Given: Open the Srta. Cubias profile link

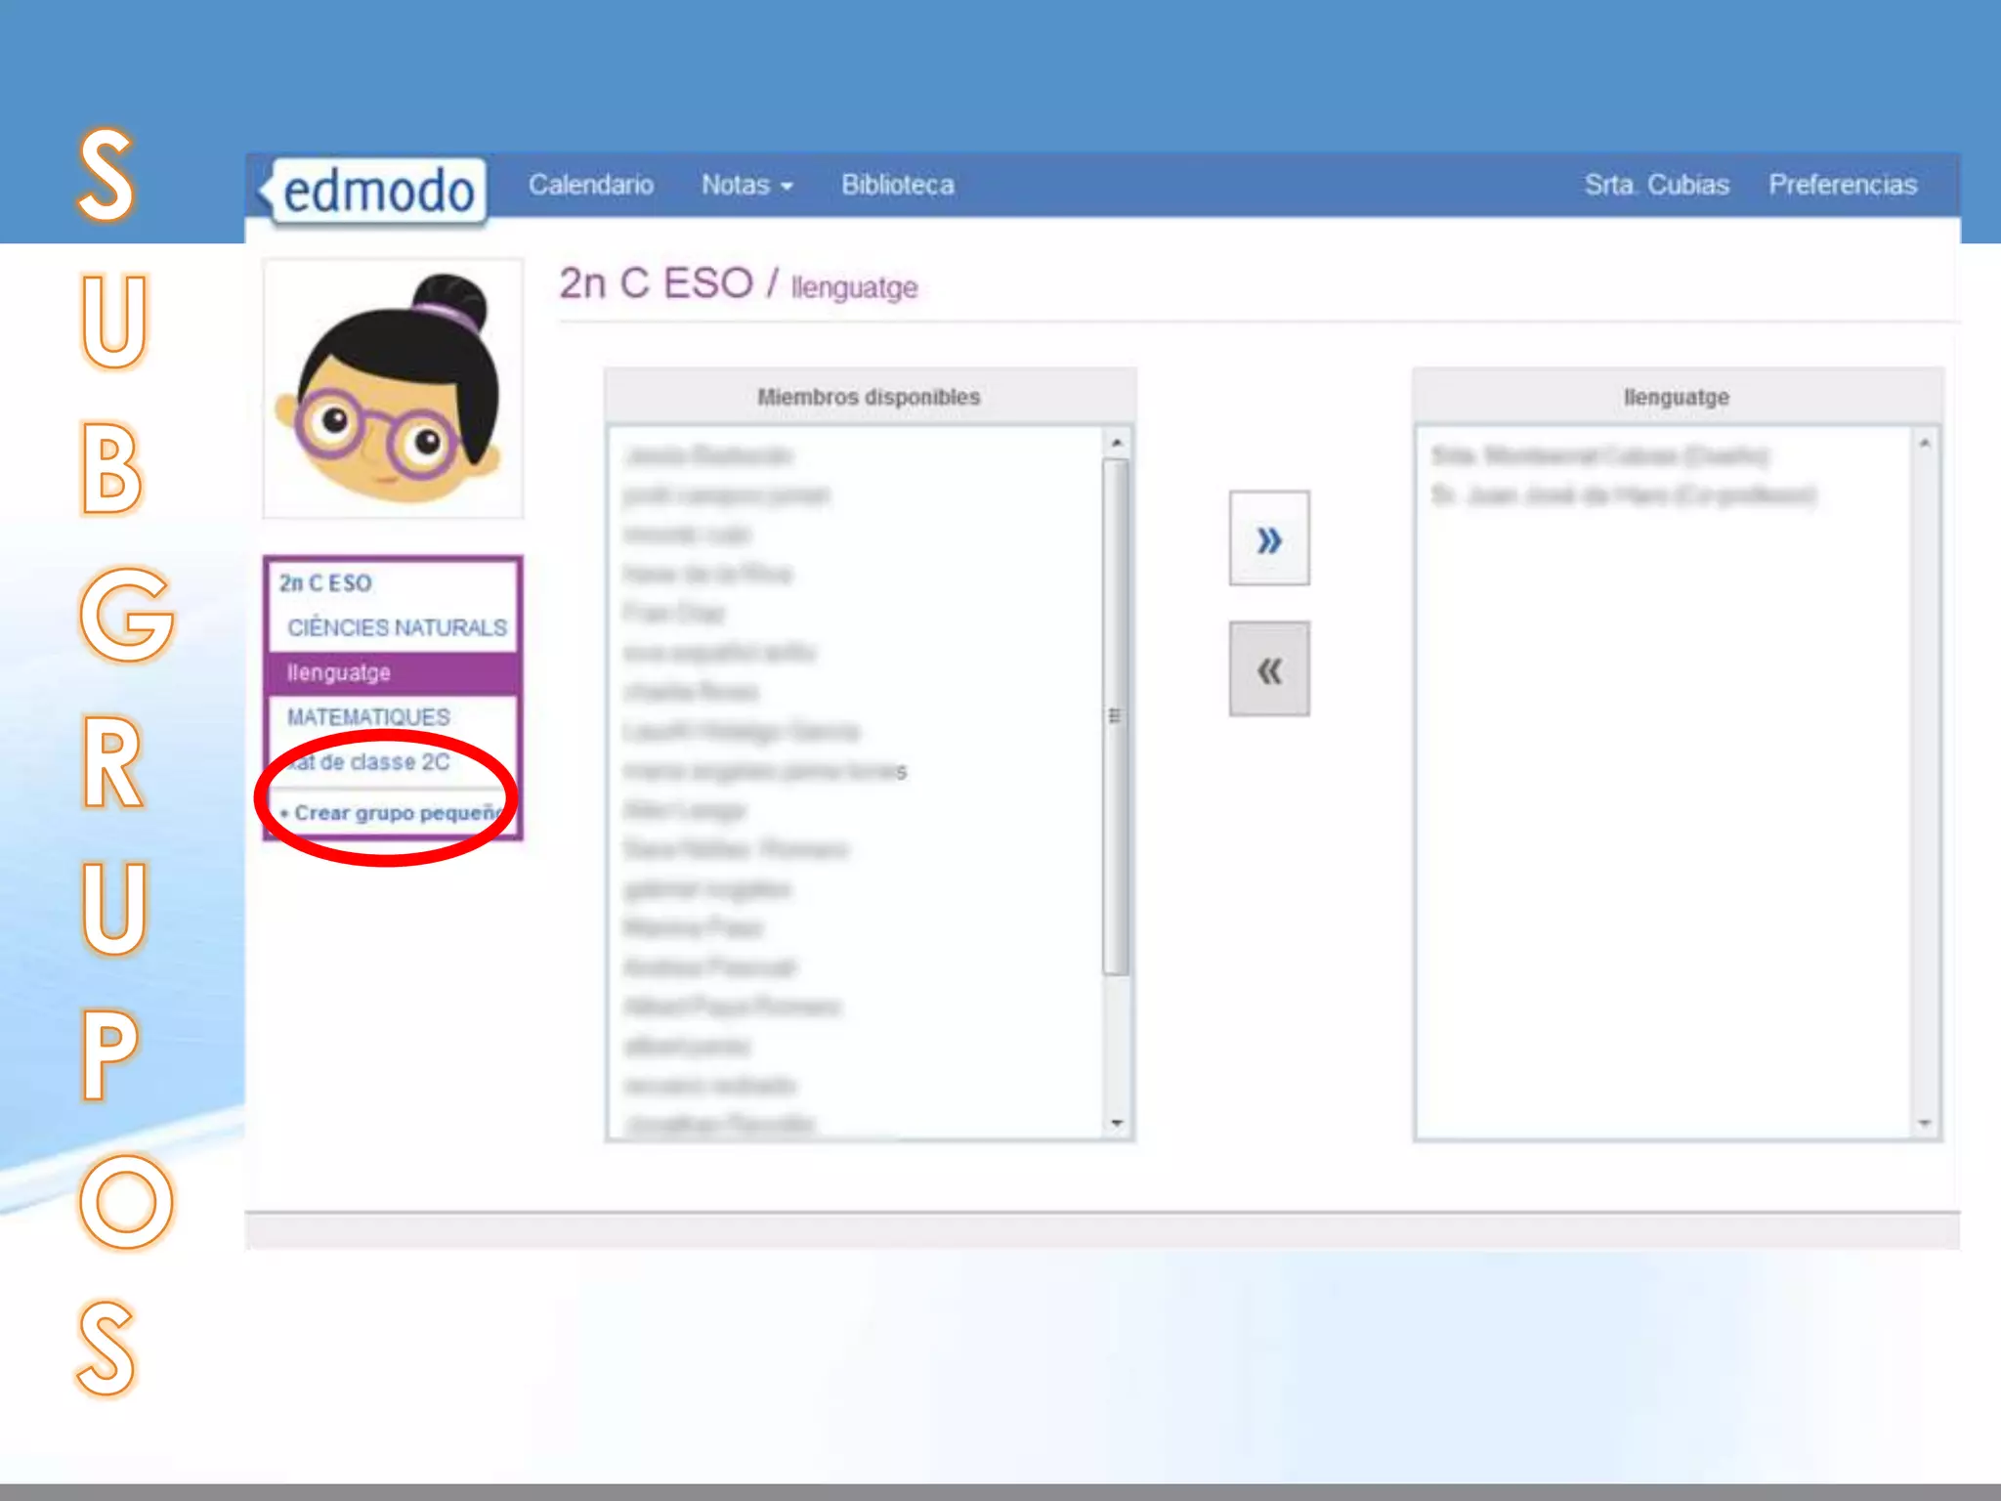Looking at the screenshot, I should [x=1656, y=185].
